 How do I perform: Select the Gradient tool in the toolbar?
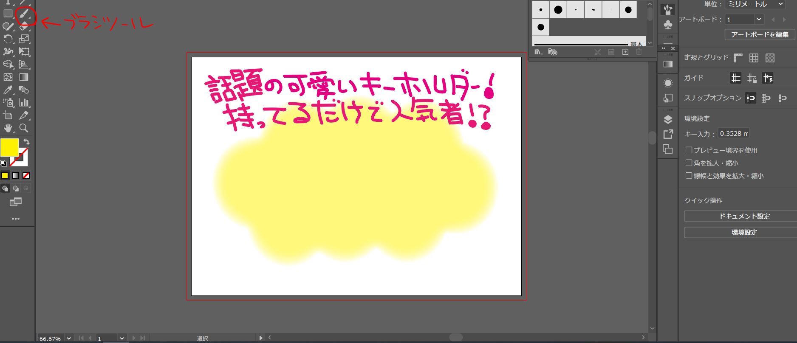(x=24, y=77)
